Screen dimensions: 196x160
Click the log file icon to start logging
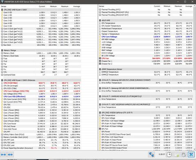(x=176, y=155)
